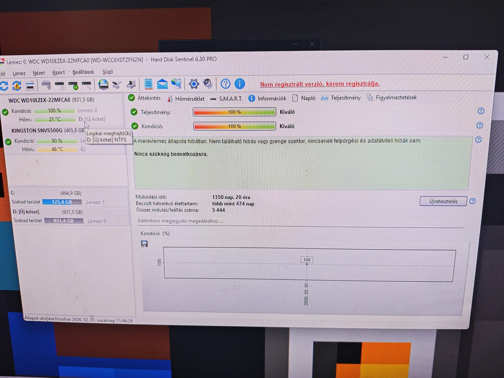Click the D: free space 931,4 GB bar
The height and width of the screenshot is (378, 504).
pyautogui.click(x=64, y=221)
